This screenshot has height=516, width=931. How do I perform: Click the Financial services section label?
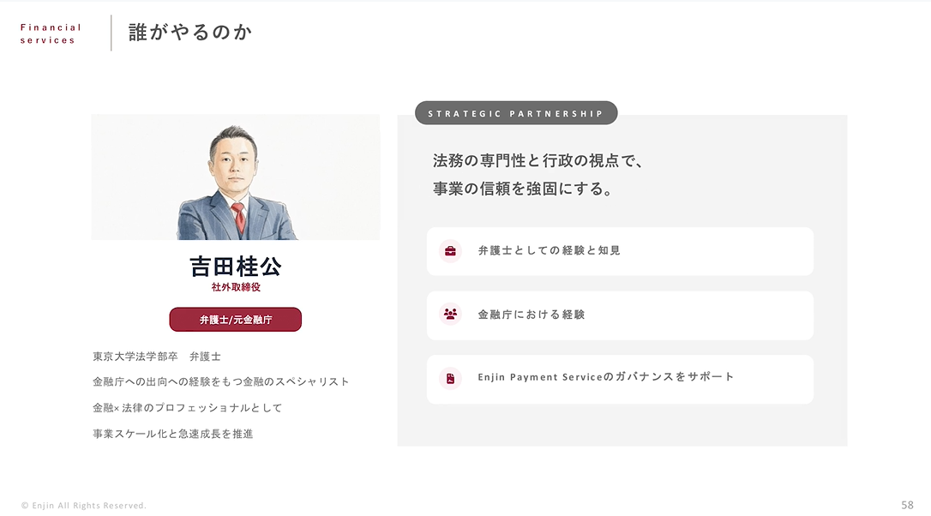click(51, 33)
